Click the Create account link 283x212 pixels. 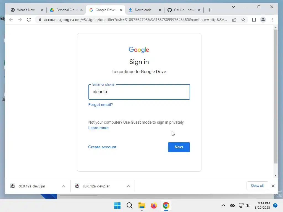point(102,147)
